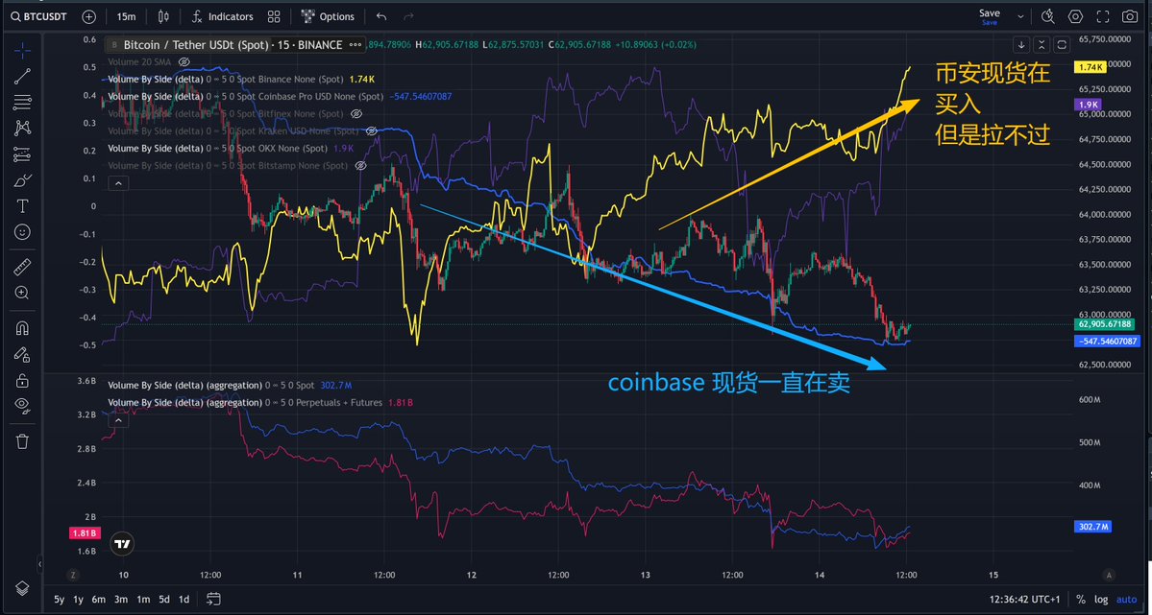Image resolution: width=1152 pixels, height=615 pixels.
Task: Click the TradingView logo on chart
Action: (123, 544)
